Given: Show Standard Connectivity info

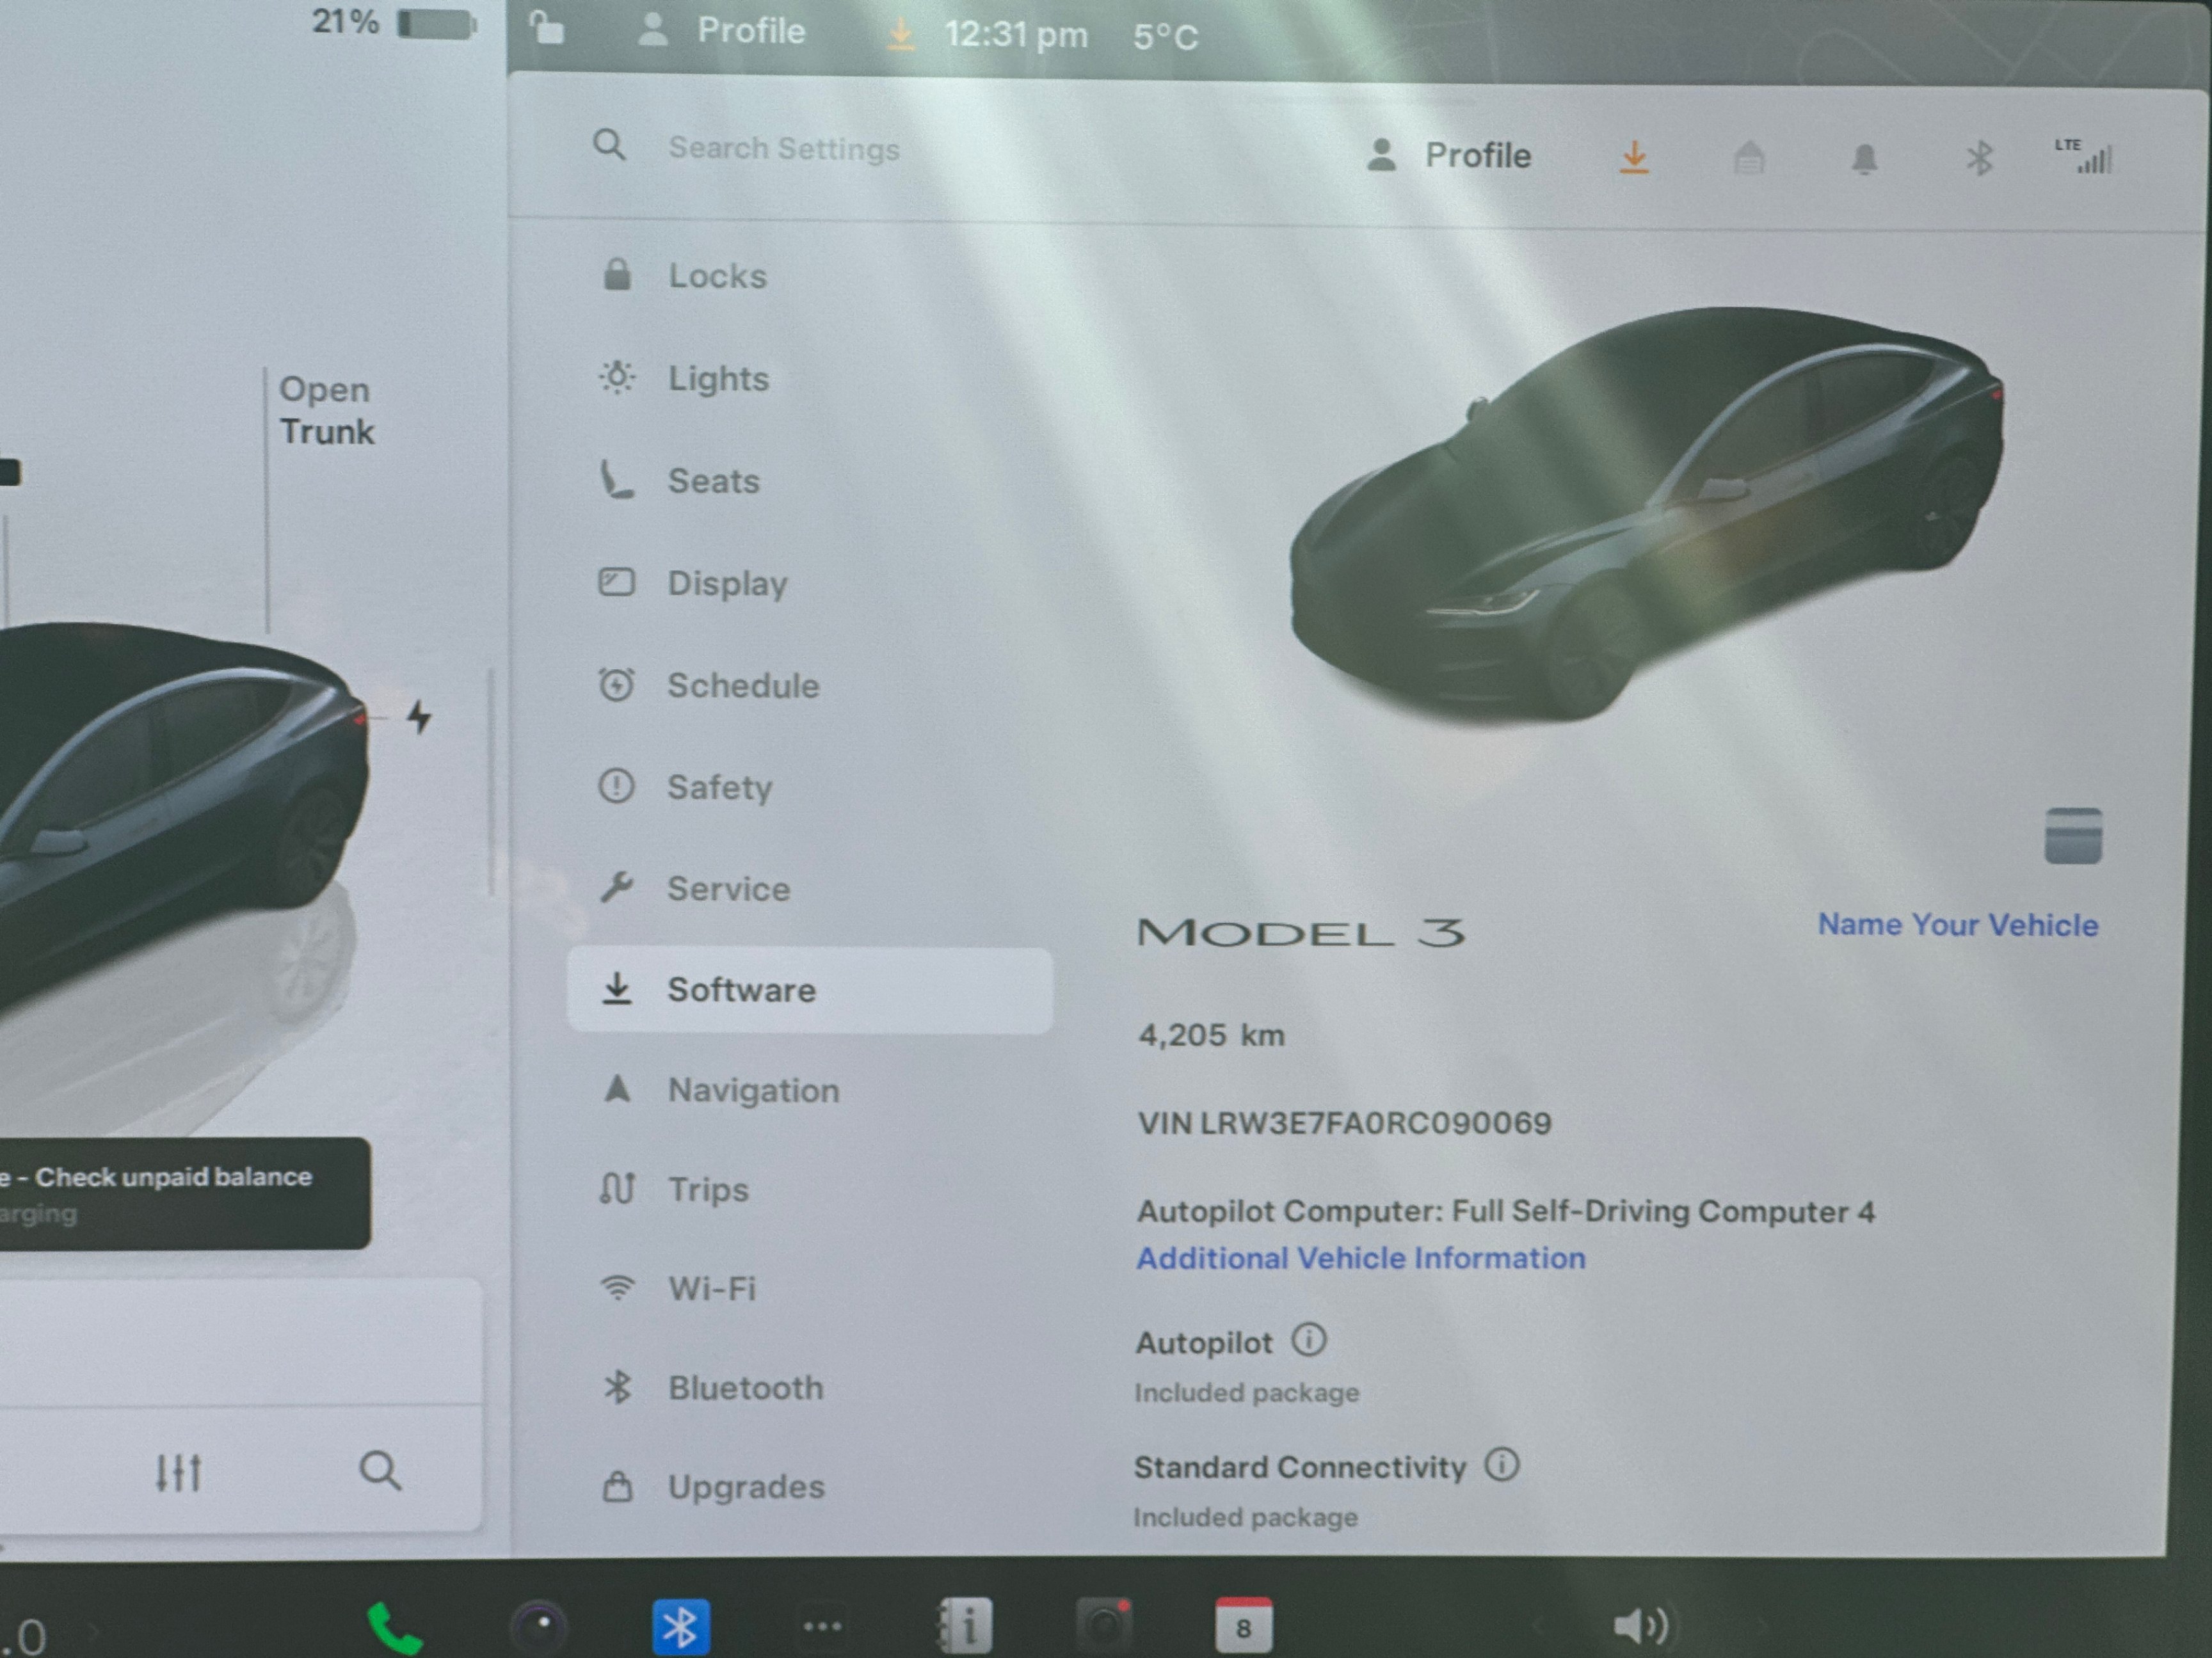Looking at the screenshot, I should click(1501, 1465).
